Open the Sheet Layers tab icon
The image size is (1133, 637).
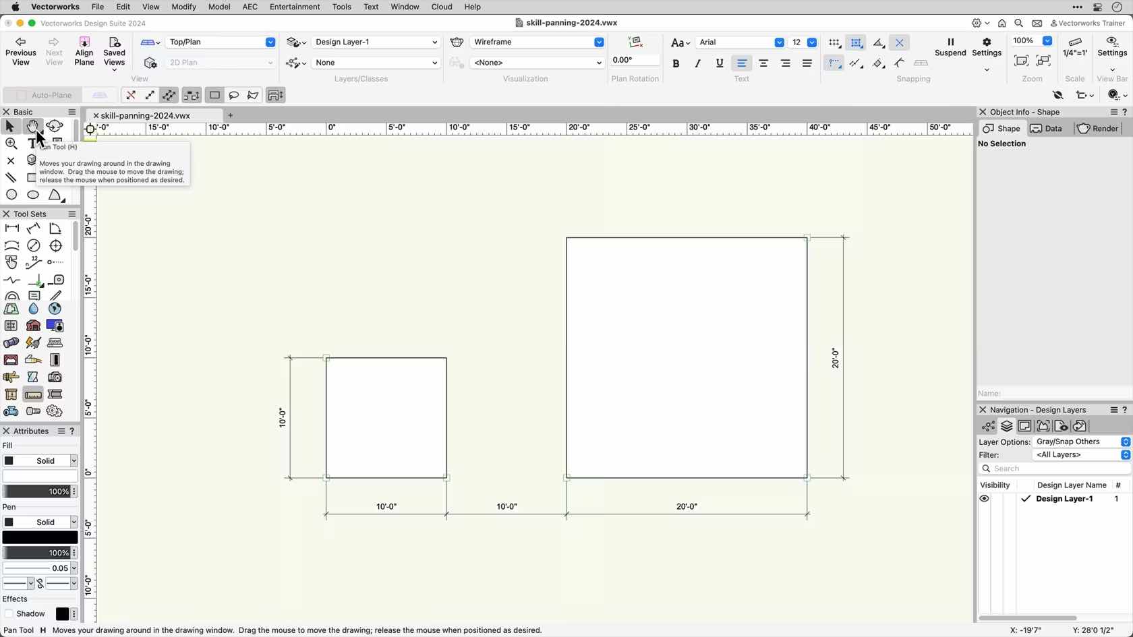pyautogui.click(x=1024, y=426)
